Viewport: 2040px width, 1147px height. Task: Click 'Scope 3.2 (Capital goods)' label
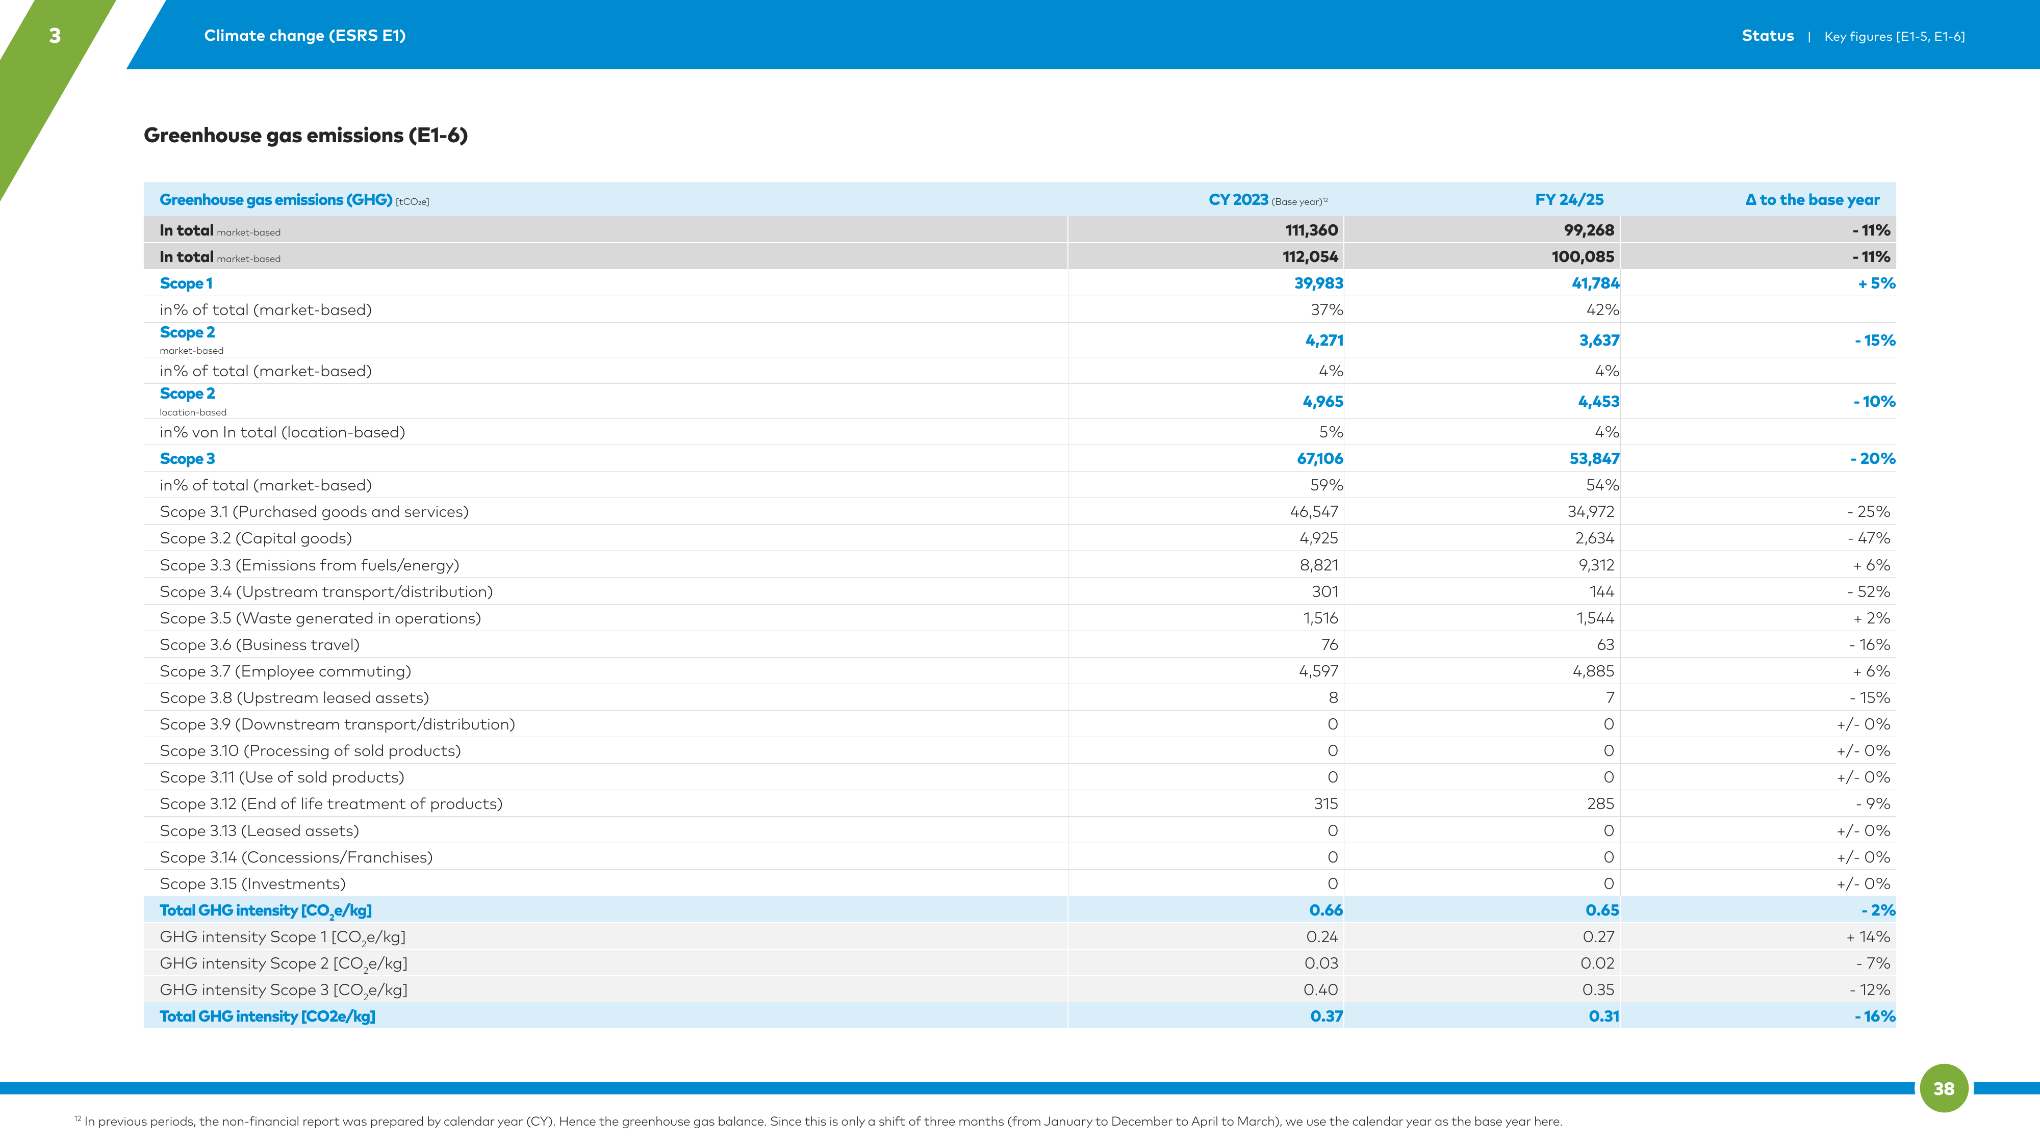coord(256,538)
